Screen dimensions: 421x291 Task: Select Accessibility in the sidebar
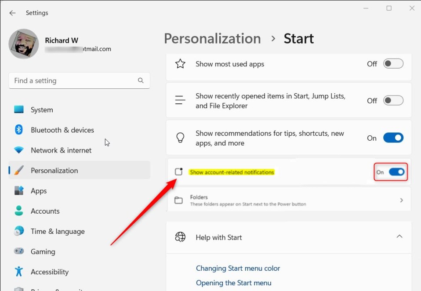tap(50, 272)
